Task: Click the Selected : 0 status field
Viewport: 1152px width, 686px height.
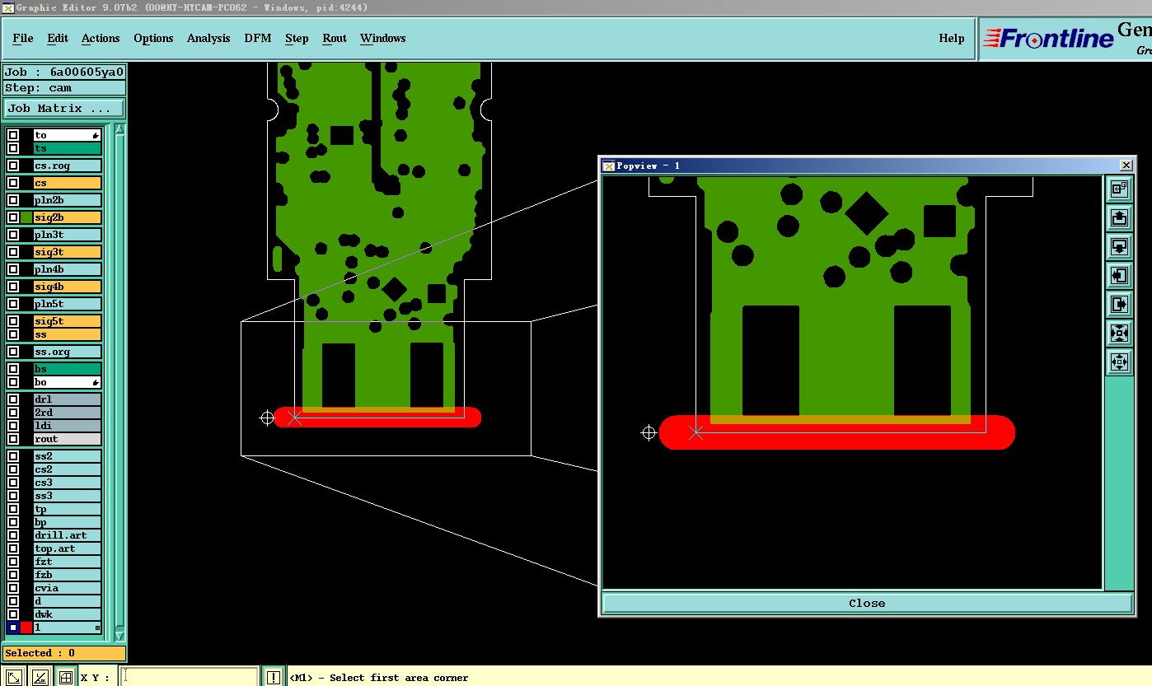Action: coord(64,653)
